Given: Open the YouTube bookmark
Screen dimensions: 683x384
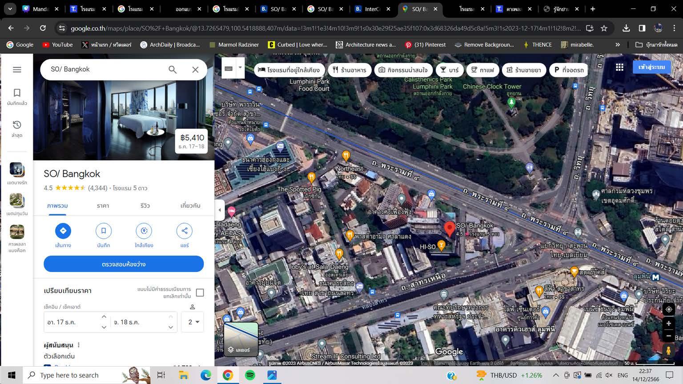Looking at the screenshot, I should (x=57, y=44).
